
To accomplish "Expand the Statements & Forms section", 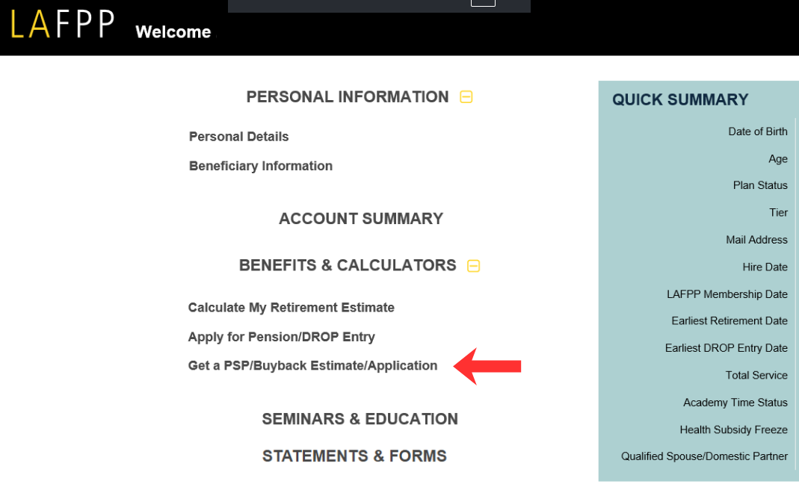I will click(x=354, y=456).
